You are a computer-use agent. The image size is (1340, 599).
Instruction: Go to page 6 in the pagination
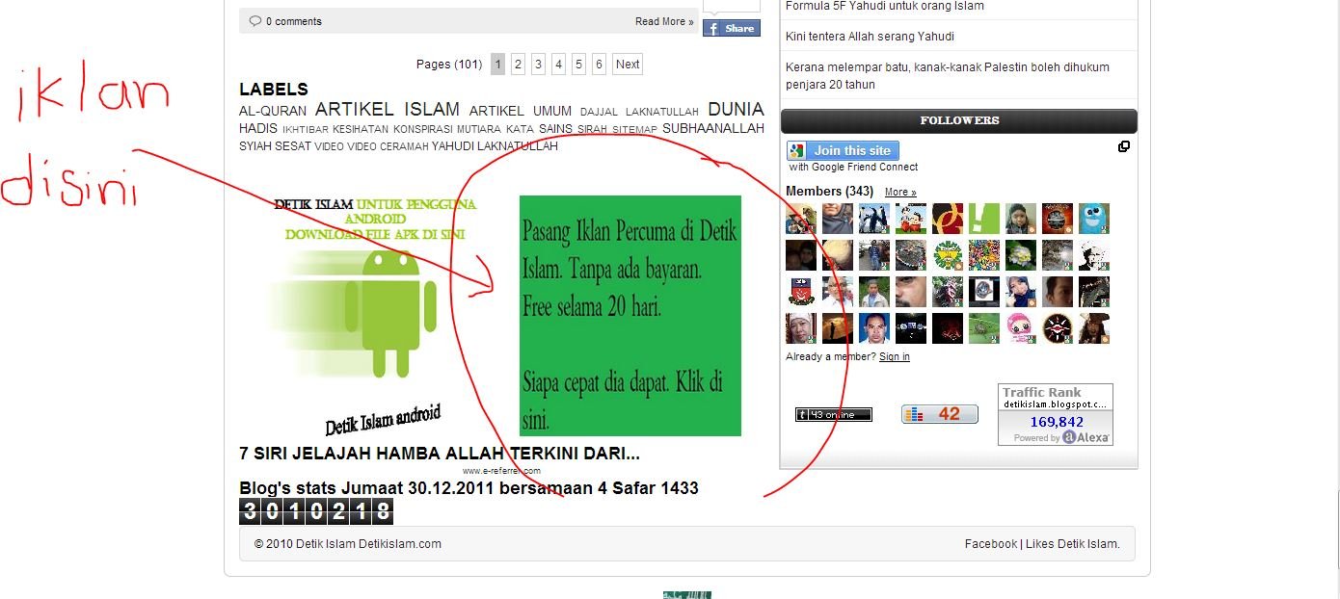(599, 65)
